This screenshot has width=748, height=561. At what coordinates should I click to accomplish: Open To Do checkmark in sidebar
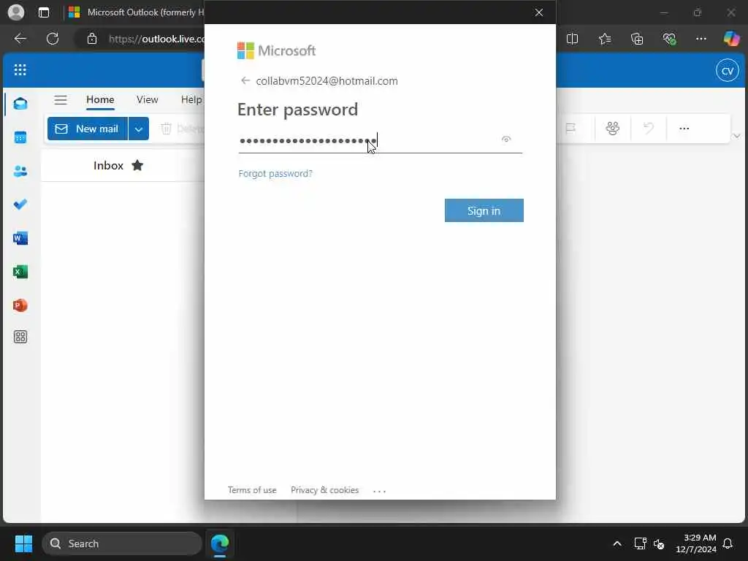pyautogui.click(x=20, y=205)
